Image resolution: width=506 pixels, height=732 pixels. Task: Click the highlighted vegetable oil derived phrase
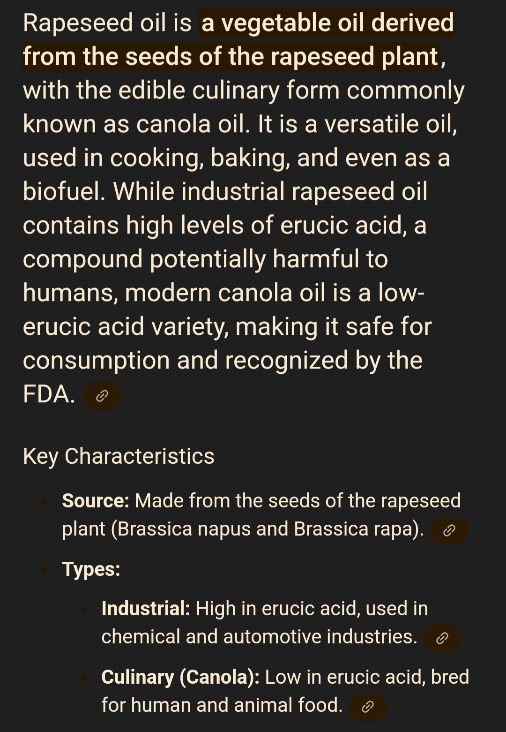click(x=327, y=23)
